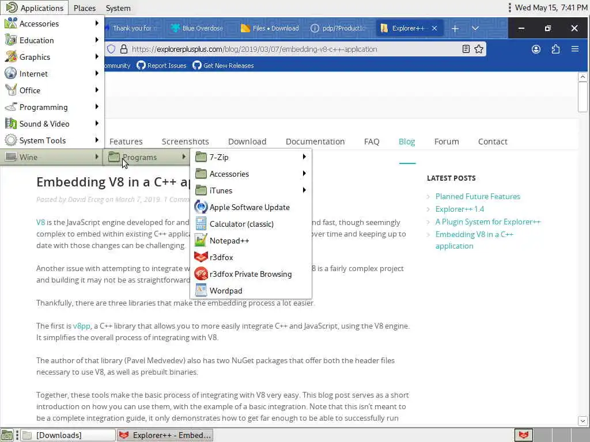Open the Education applications category
The image size is (590, 442).
pyautogui.click(x=52, y=40)
